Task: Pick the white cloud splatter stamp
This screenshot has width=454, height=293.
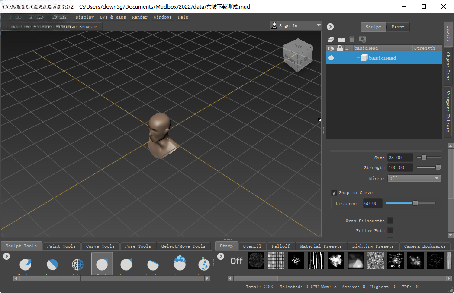Action: pos(336,261)
